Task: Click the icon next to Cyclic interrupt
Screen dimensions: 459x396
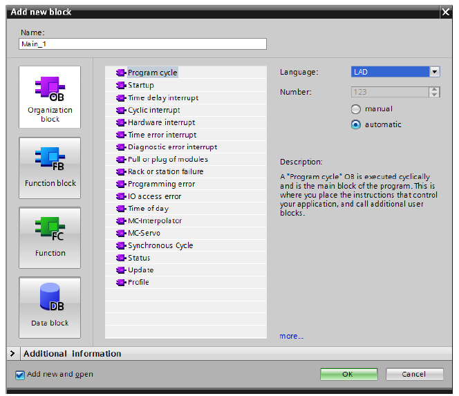Action: (121, 111)
